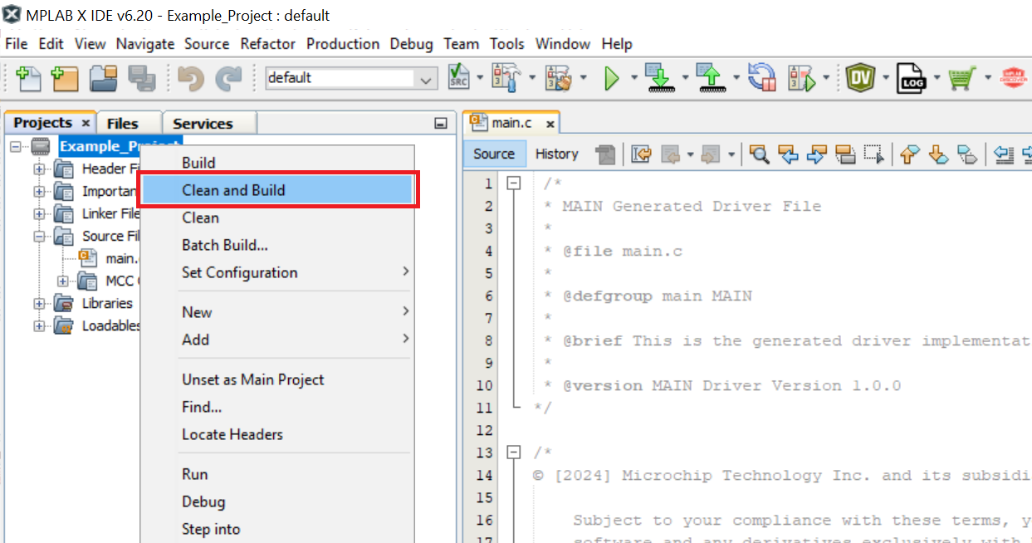Open dropdown arrow beside Debug Main Project icon
The height and width of the screenshot is (543, 1032).
click(828, 78)
